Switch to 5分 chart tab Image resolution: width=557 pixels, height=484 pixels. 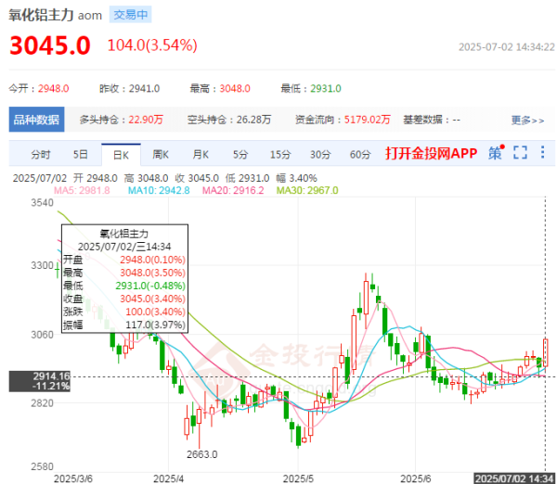pos(240,155)
